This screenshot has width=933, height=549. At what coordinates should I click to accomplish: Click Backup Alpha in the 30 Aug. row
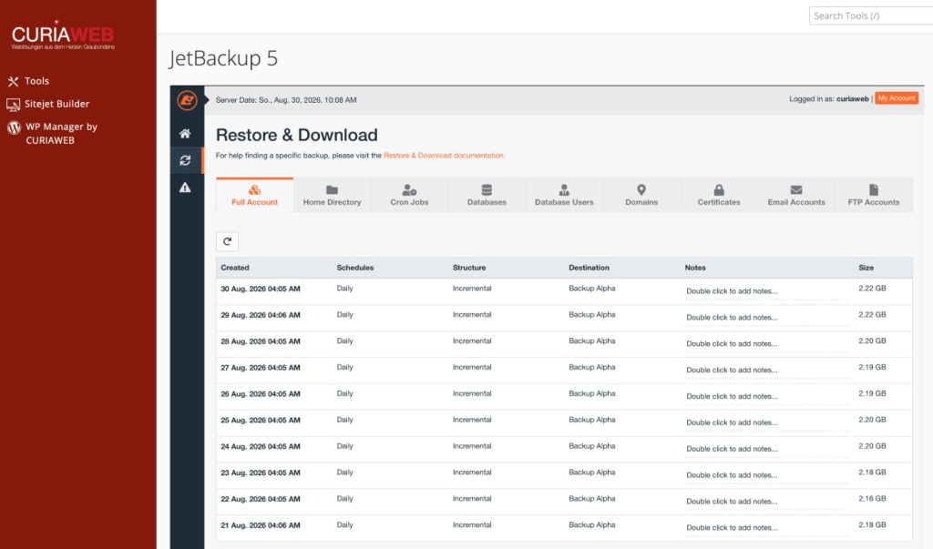[x=592, y=289]
